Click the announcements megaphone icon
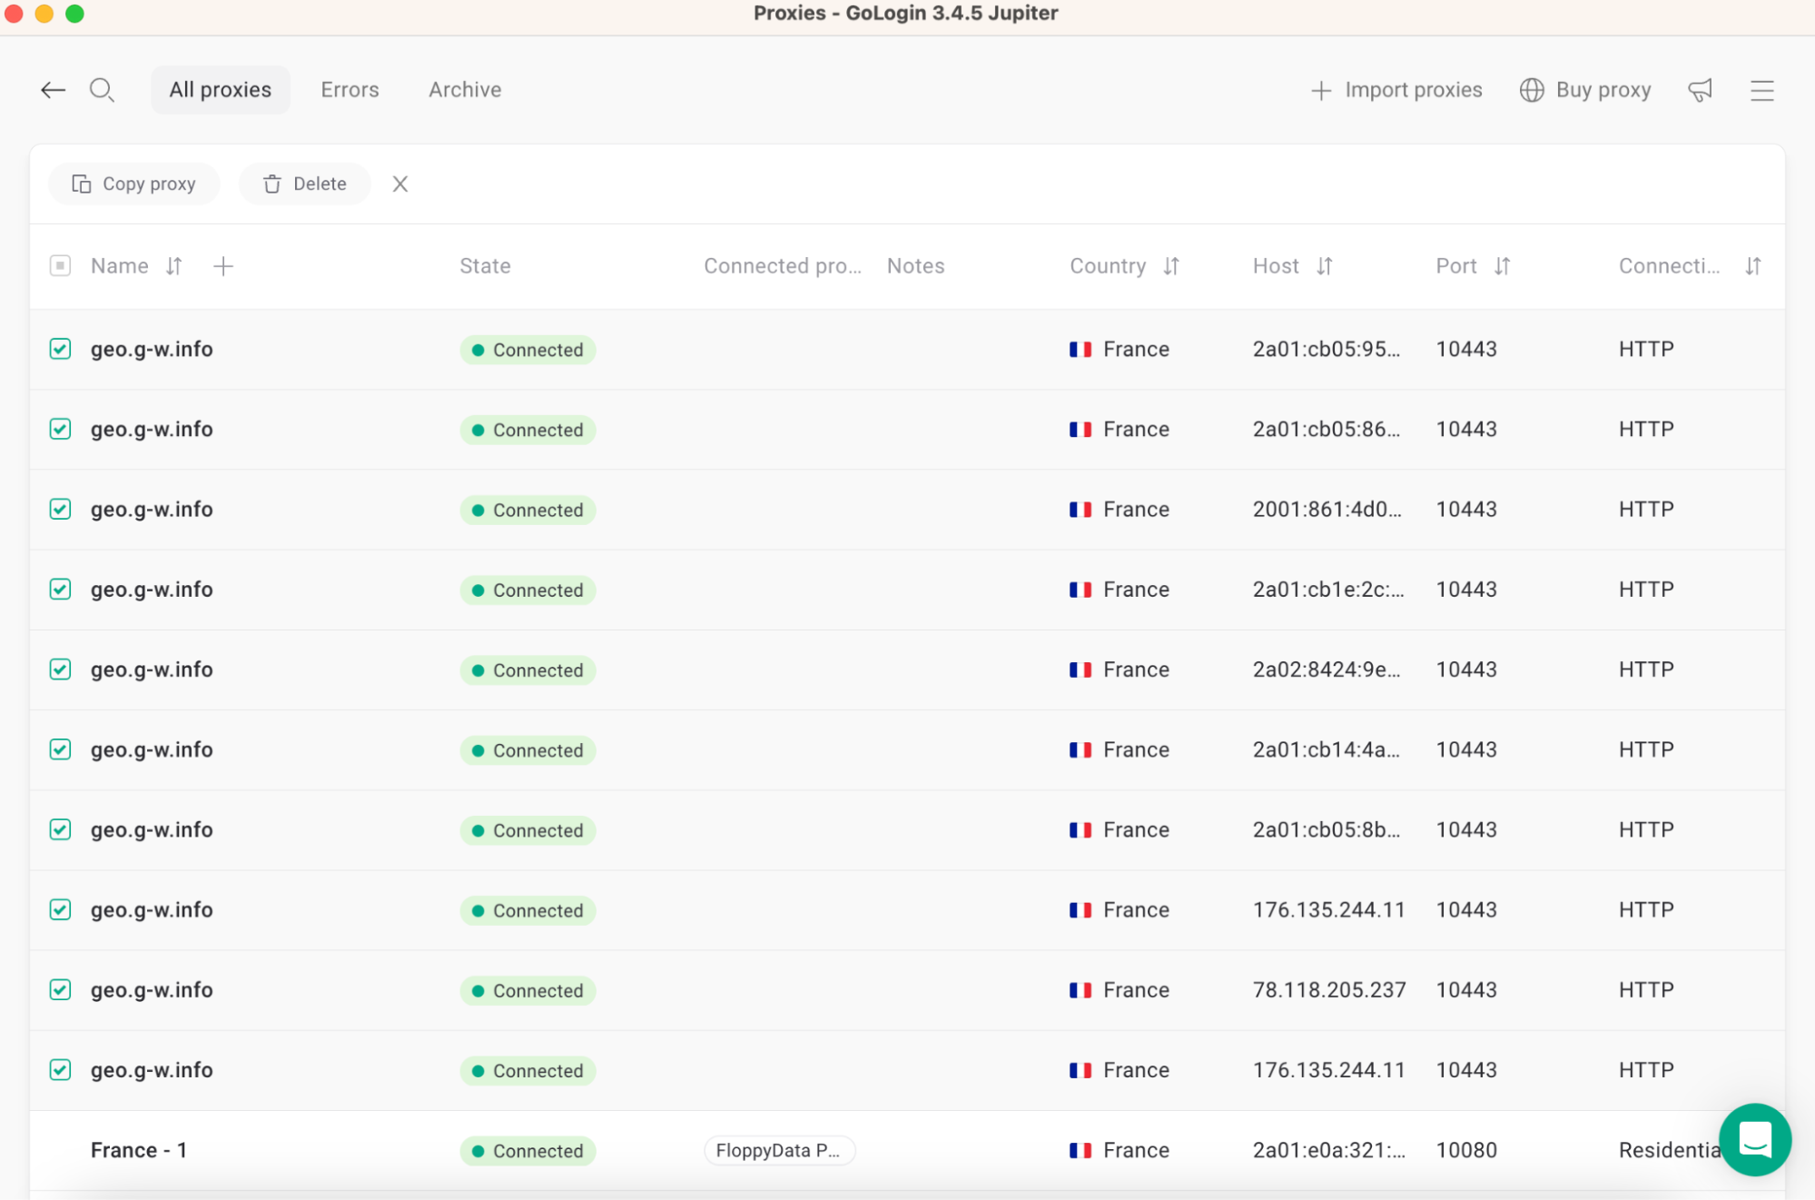Image resolution: width=1815 pixels, height=1200 pixels. coord(1700,90)
